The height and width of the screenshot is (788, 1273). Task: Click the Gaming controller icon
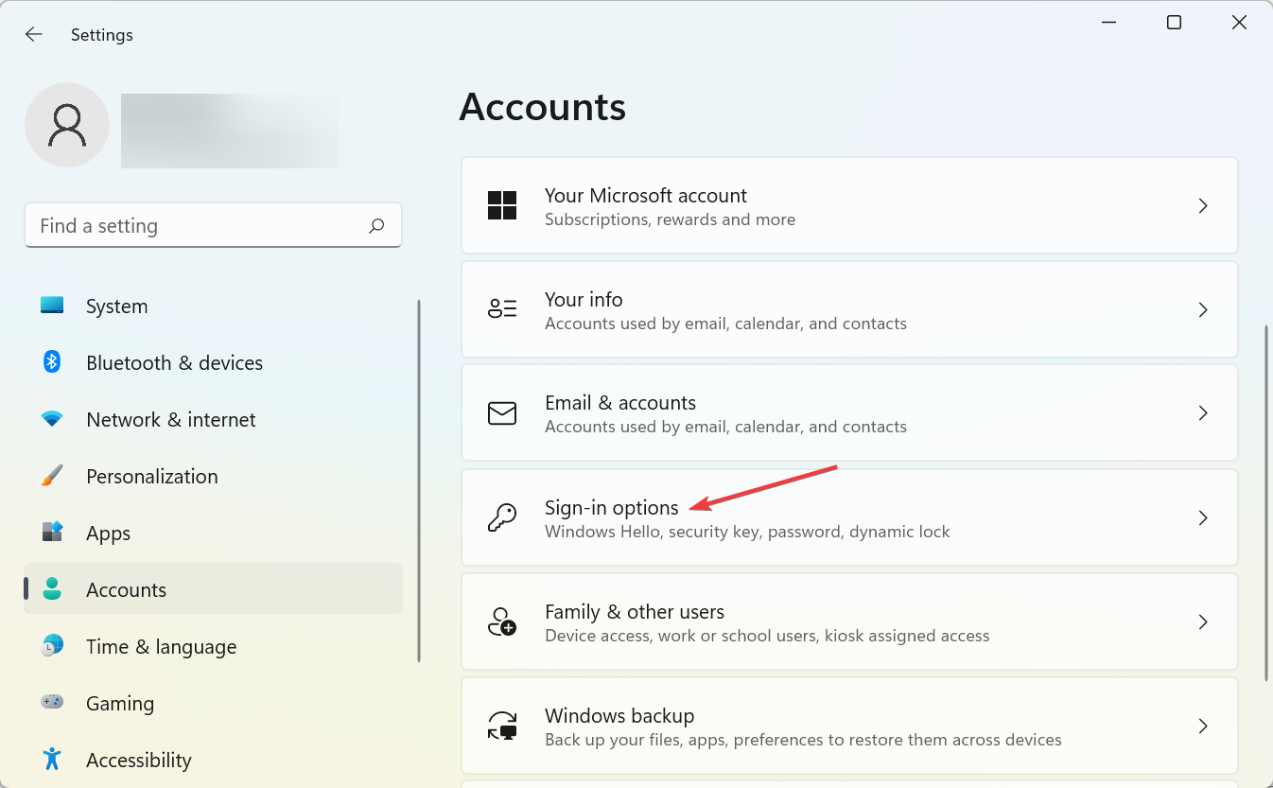(x=50, y=703)
